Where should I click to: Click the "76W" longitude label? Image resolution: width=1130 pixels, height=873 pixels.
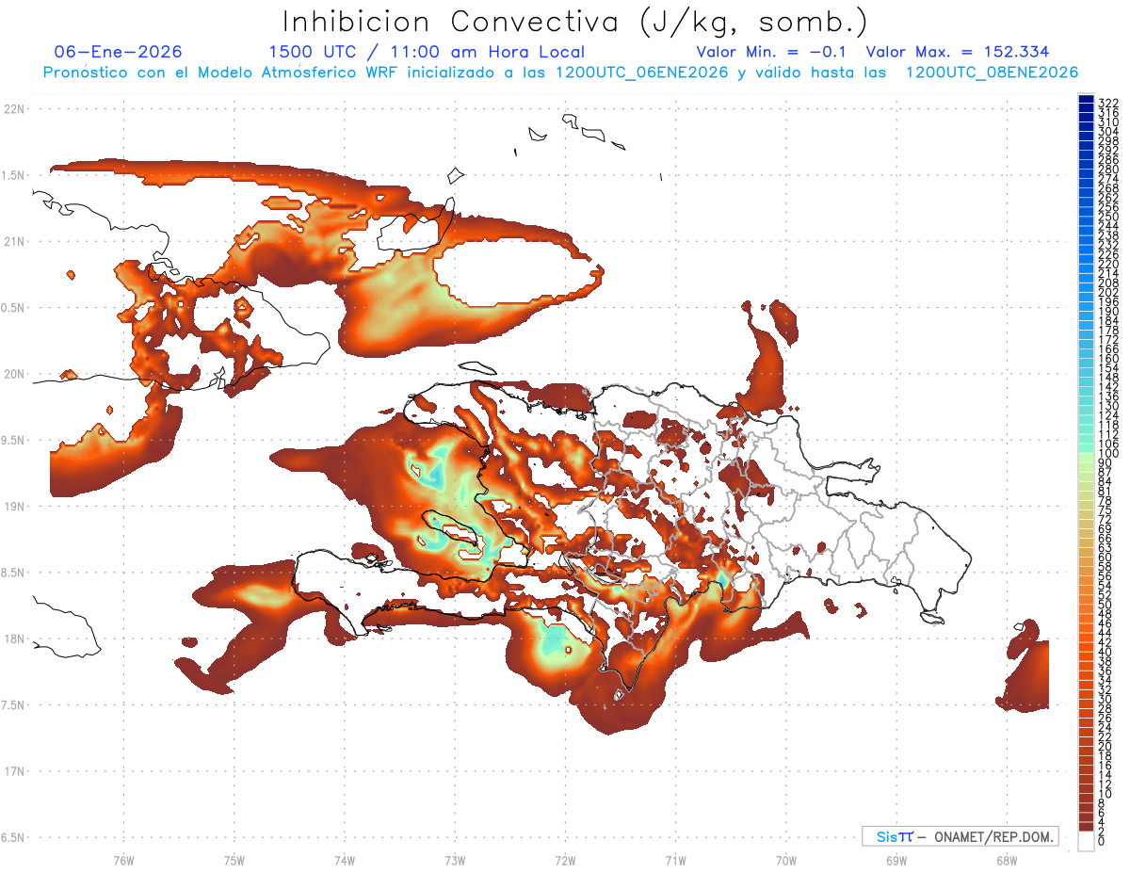[x=123, y=860]
